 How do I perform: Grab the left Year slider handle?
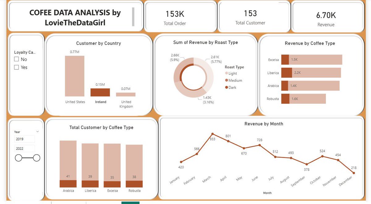tap(19, 158)
